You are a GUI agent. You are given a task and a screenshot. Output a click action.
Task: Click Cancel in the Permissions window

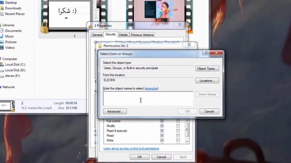pos(161,157)
